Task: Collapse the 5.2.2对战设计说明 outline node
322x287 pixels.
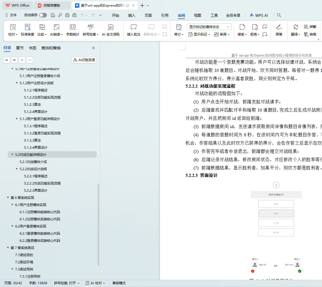Action: pyautogui.click(x=17, y=169)
